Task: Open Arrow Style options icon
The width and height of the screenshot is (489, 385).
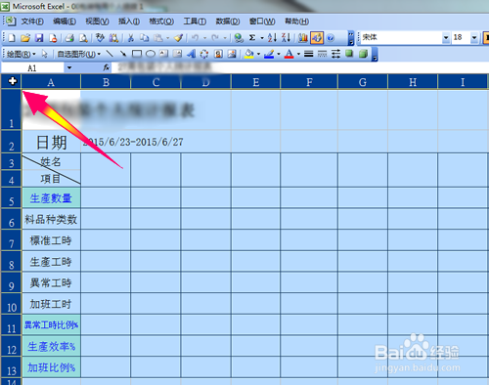Action: (x=335, y=54)
